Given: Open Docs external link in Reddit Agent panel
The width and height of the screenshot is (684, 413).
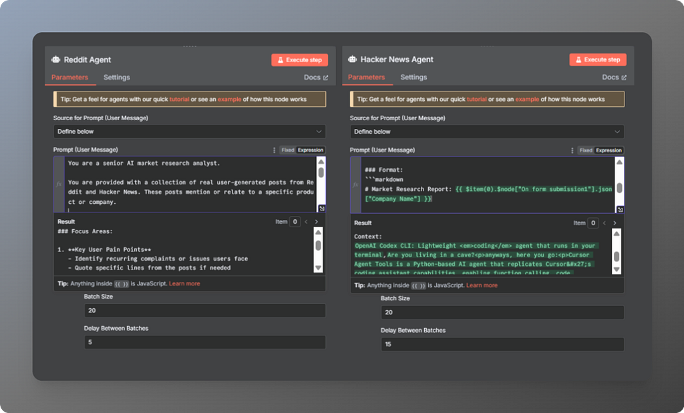Looking at the screenshot, I should [316, 78].
